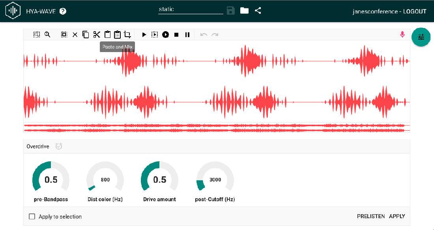This screenshot has height=230, width=434.
Task: Click the Paste and Mix icon
Action: pyautogui.click(x=117, y=35)
